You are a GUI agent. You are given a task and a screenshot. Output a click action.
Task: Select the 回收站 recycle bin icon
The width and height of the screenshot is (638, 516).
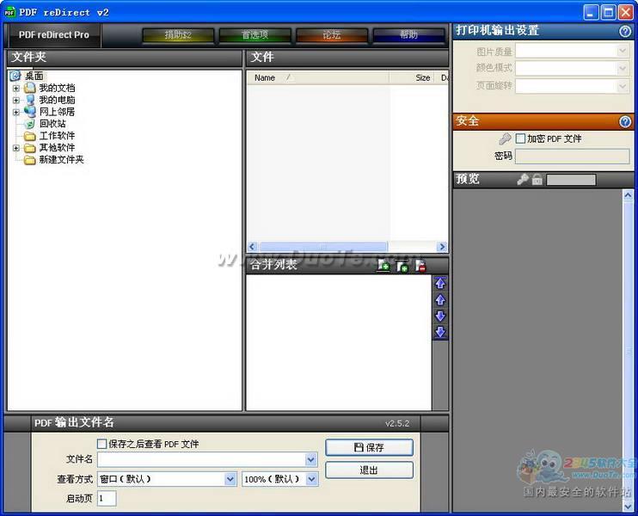[x=30, y=124]
